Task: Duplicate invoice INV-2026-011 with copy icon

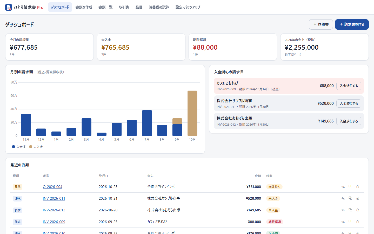Action: (350, 198)
